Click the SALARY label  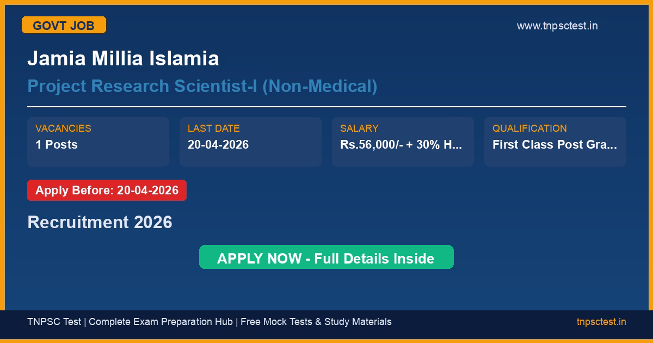[x=359, y=128]
